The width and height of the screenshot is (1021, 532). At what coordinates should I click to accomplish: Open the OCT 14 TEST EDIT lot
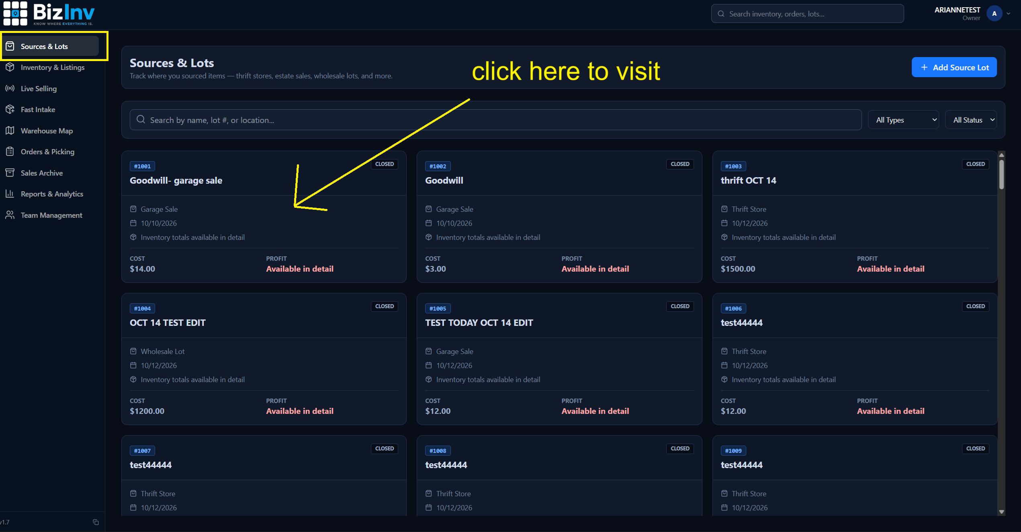(264, 359)
